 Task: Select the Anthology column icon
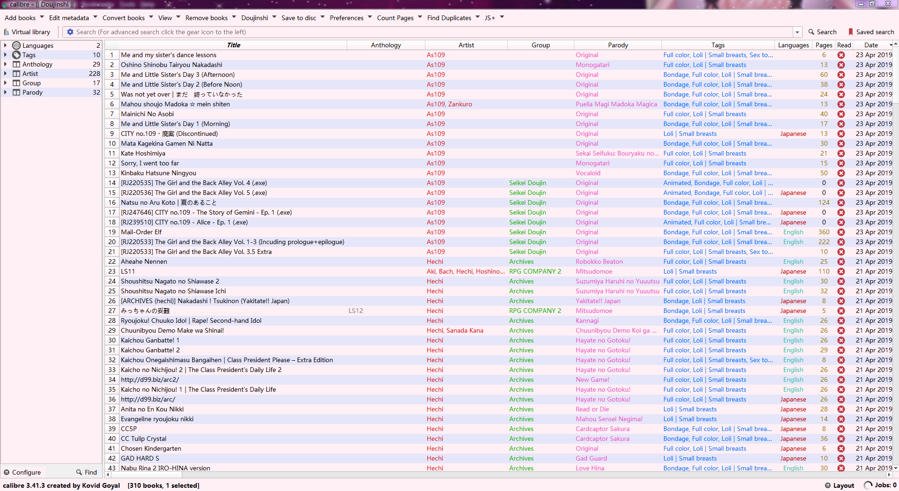click(x=16, y=64)
